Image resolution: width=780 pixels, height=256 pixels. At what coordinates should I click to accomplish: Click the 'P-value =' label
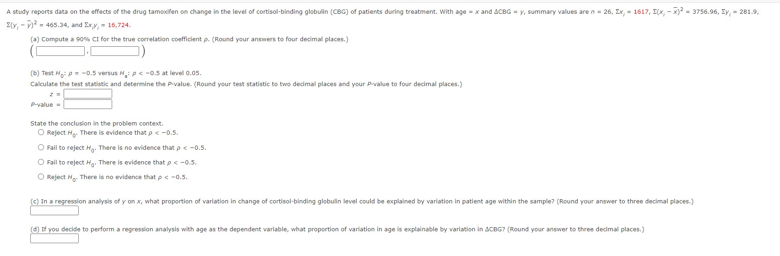point(46,105)
